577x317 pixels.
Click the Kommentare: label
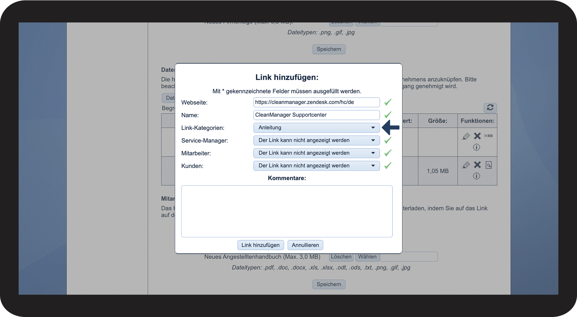point(287,178)
